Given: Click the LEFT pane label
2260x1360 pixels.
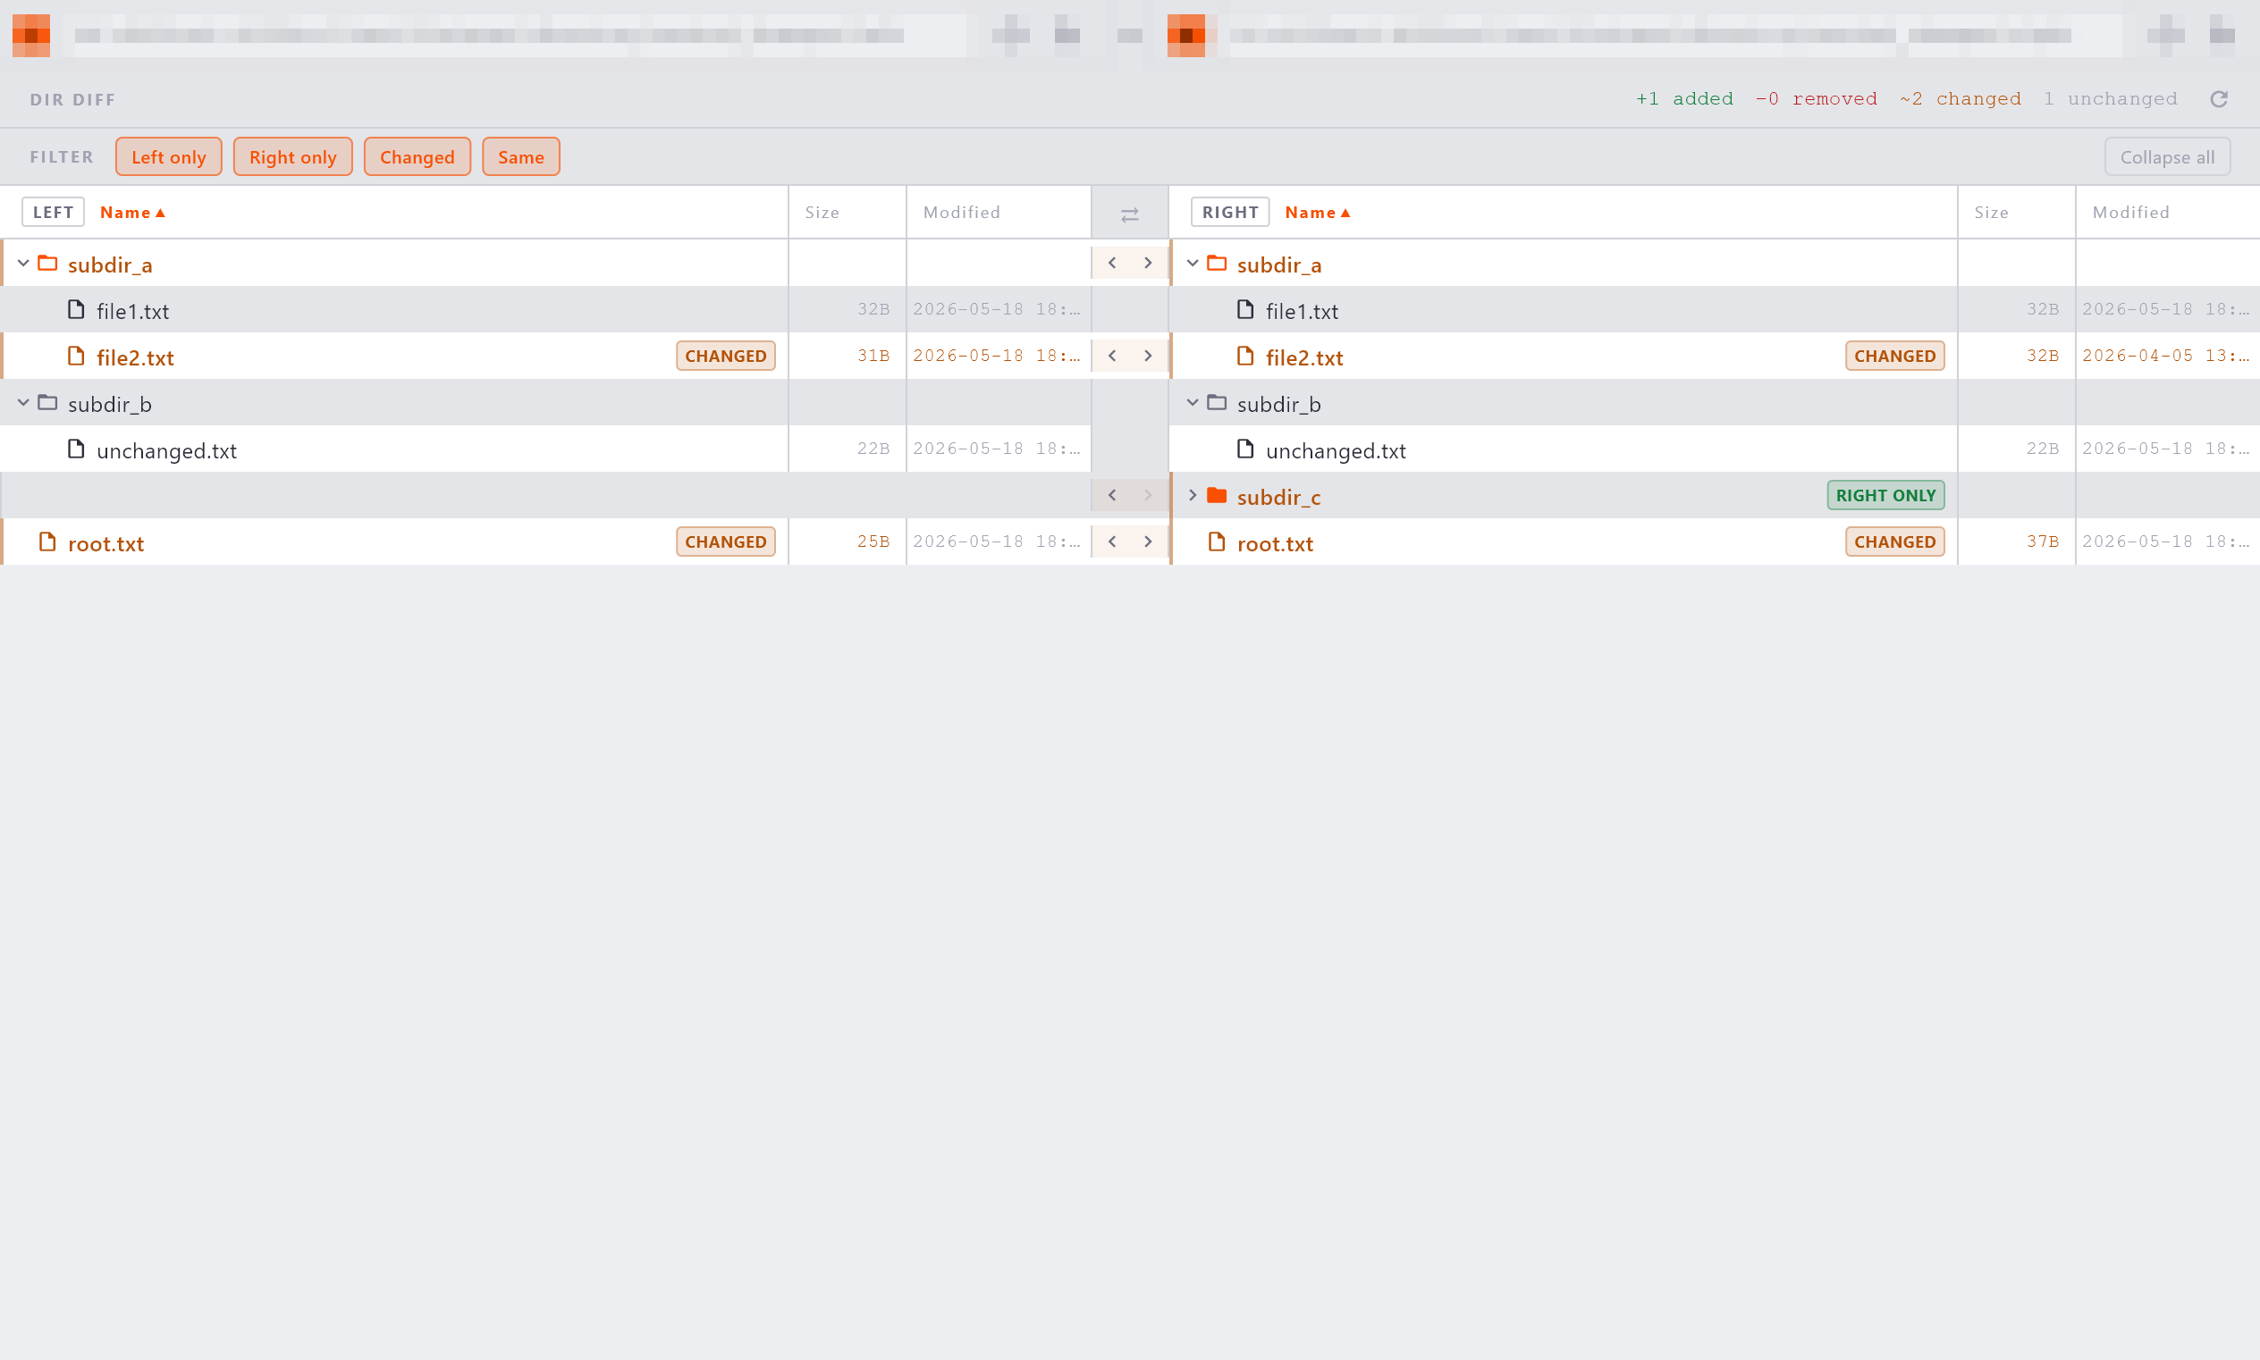Looking at the screenshot, I should (x=53, y=212).
